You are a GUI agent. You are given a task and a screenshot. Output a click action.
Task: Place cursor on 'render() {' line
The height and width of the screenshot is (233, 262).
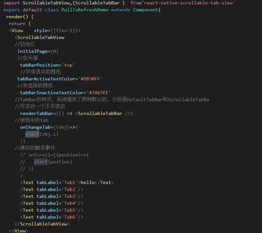click(20, 17)
